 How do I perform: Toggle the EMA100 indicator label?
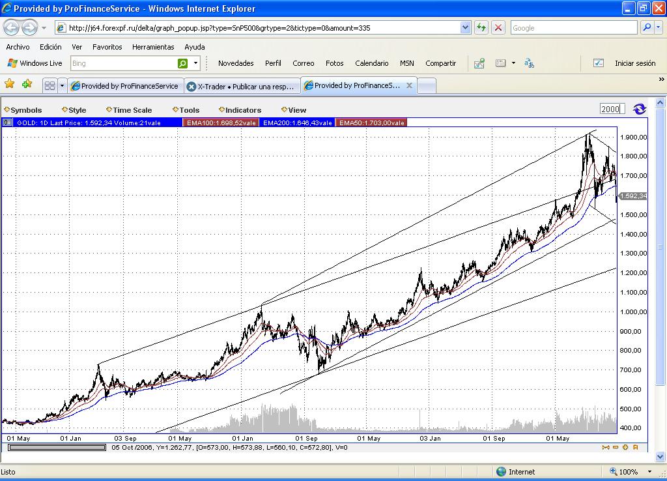click(221, 123)
